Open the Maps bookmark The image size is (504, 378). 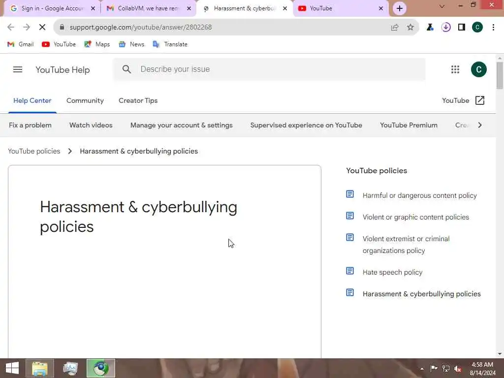97,44
